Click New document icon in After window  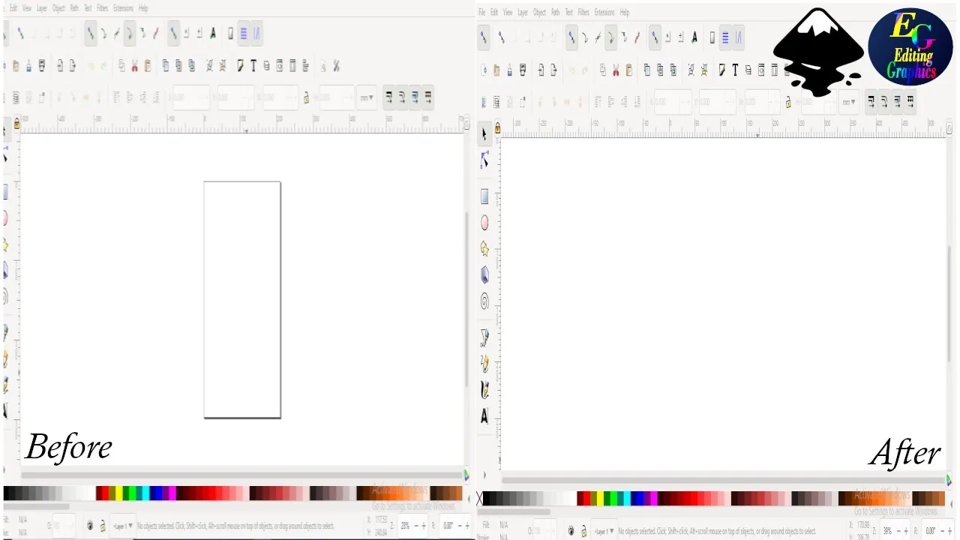484,70
